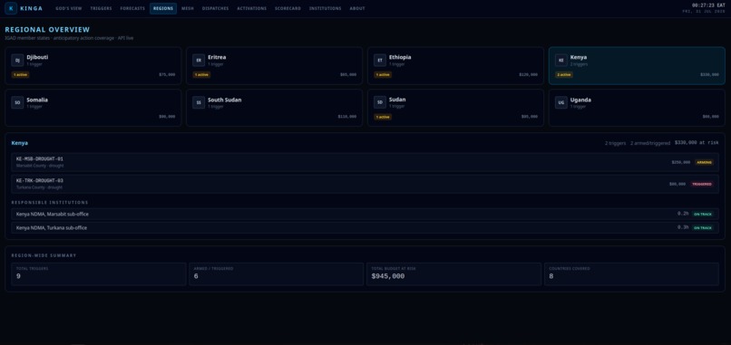Select Kenya NDMA, Marsabit sub-office row

click(x=365, y=215)
